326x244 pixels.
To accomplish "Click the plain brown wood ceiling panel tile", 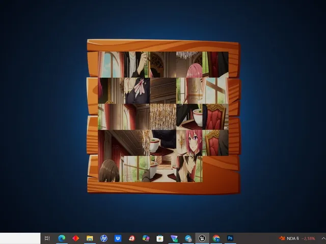I will point(163,90).
